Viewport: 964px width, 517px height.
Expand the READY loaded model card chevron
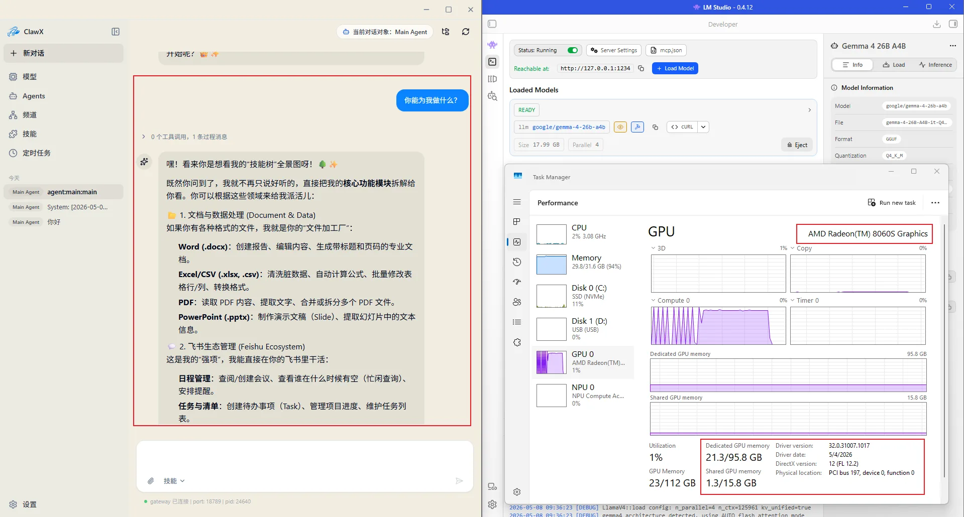tap(809, 110)
